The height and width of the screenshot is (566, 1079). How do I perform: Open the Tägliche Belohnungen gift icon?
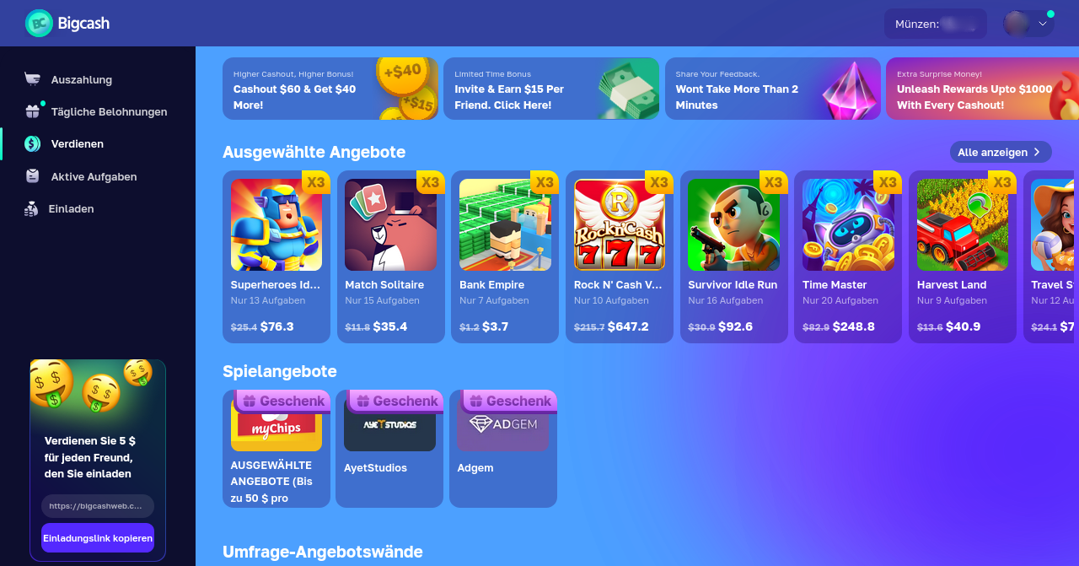click(32, 111)
